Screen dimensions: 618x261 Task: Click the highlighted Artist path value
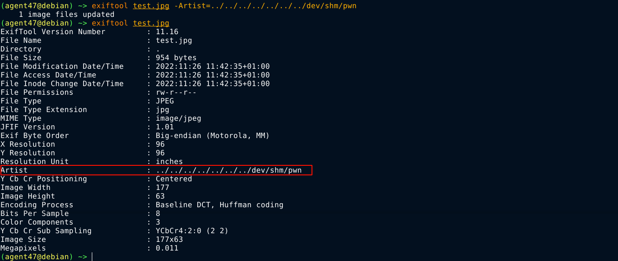228,170
